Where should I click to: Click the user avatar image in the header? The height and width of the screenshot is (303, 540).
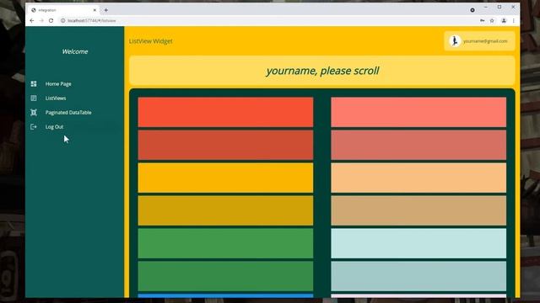(x=455, y=41)
